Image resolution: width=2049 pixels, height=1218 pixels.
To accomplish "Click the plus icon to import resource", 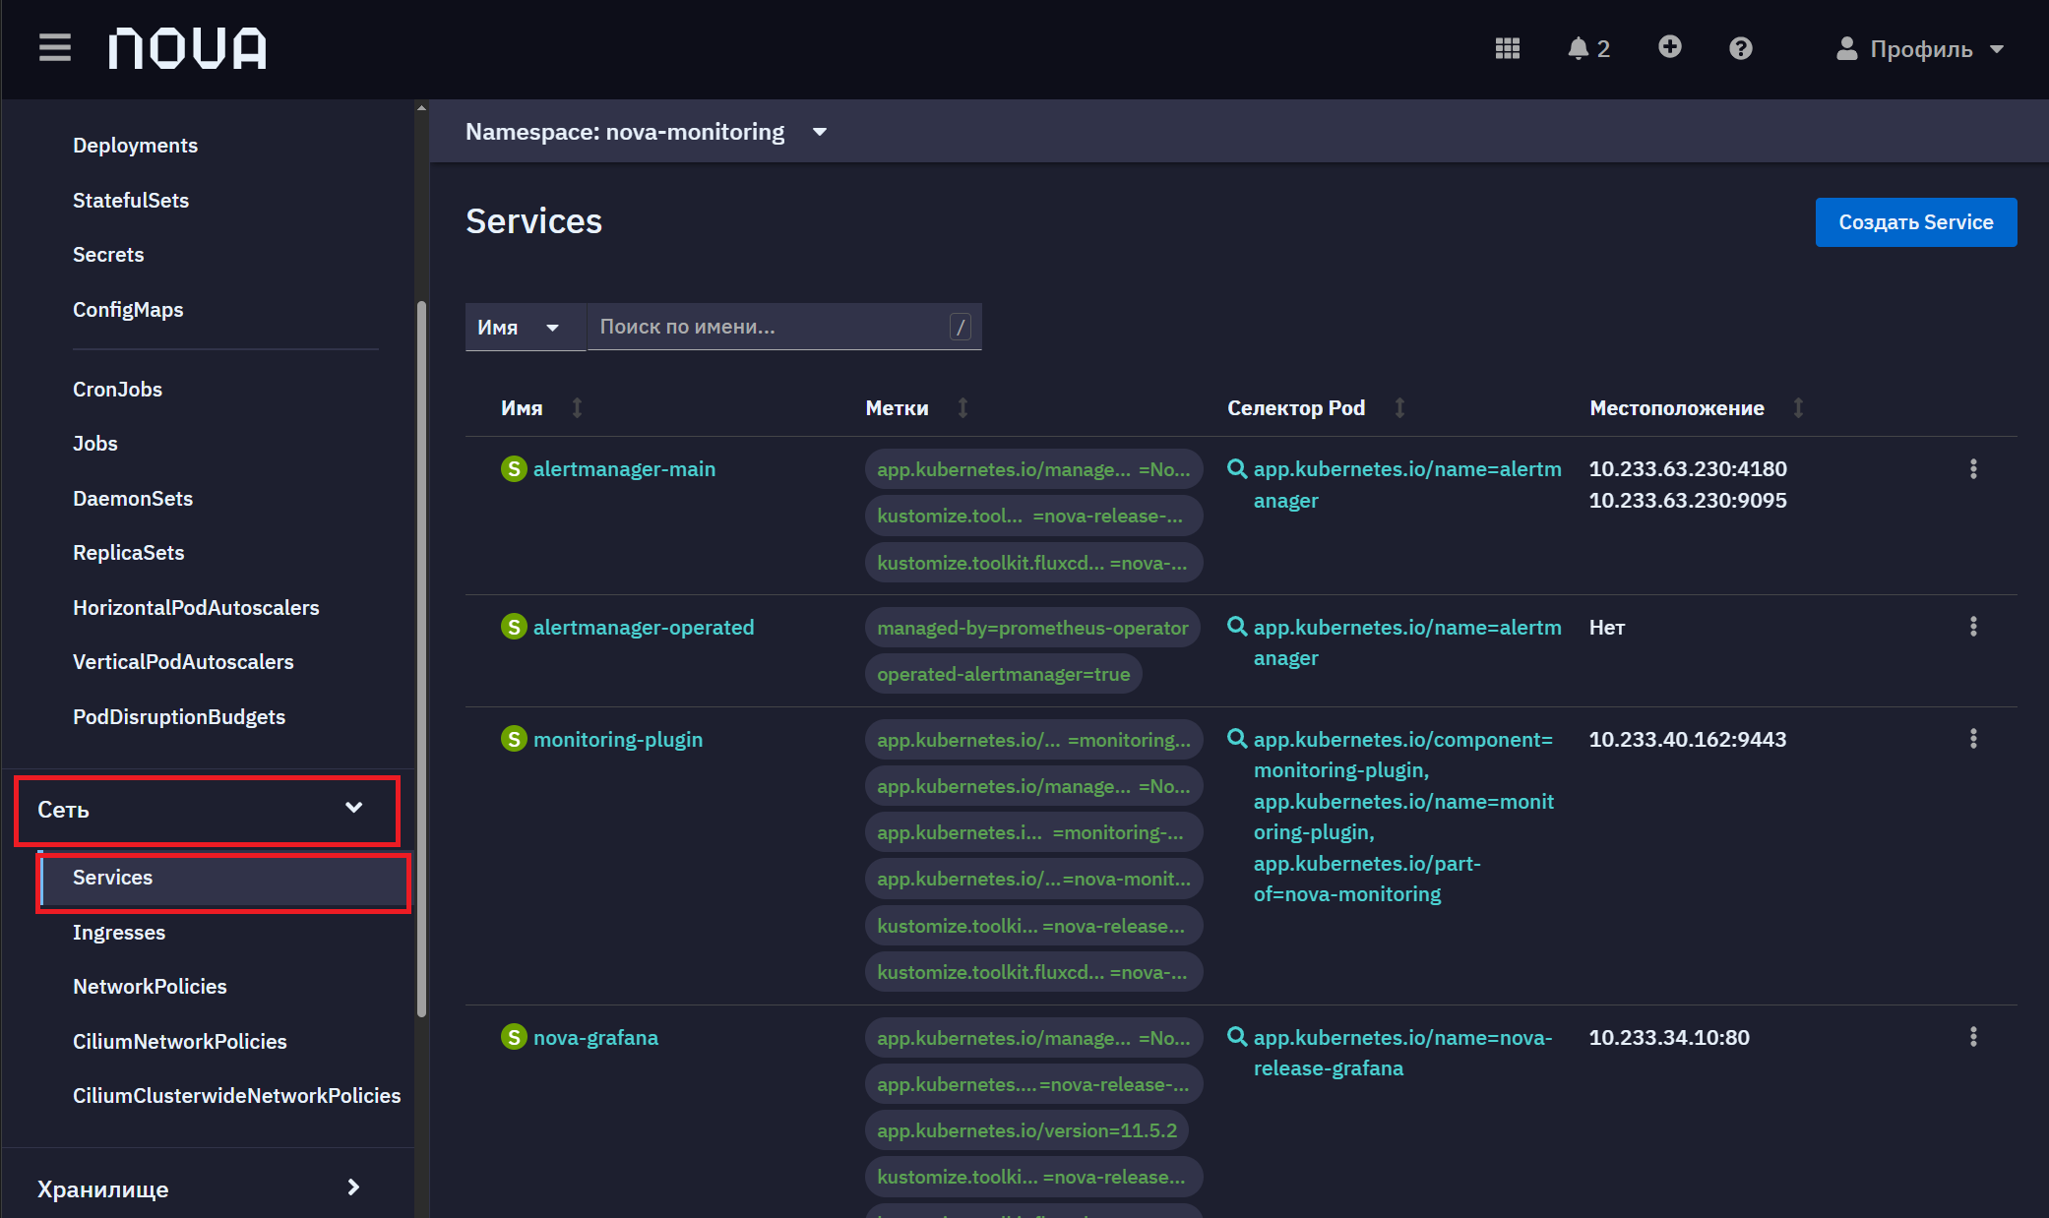I will 1669,47.
